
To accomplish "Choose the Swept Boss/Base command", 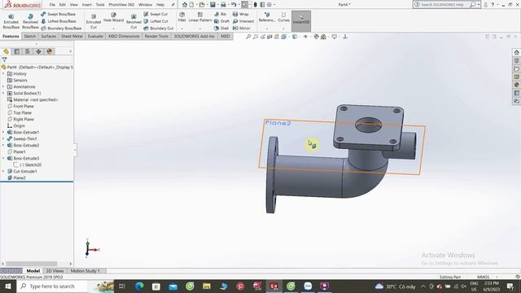I will [x=59, y=15].
